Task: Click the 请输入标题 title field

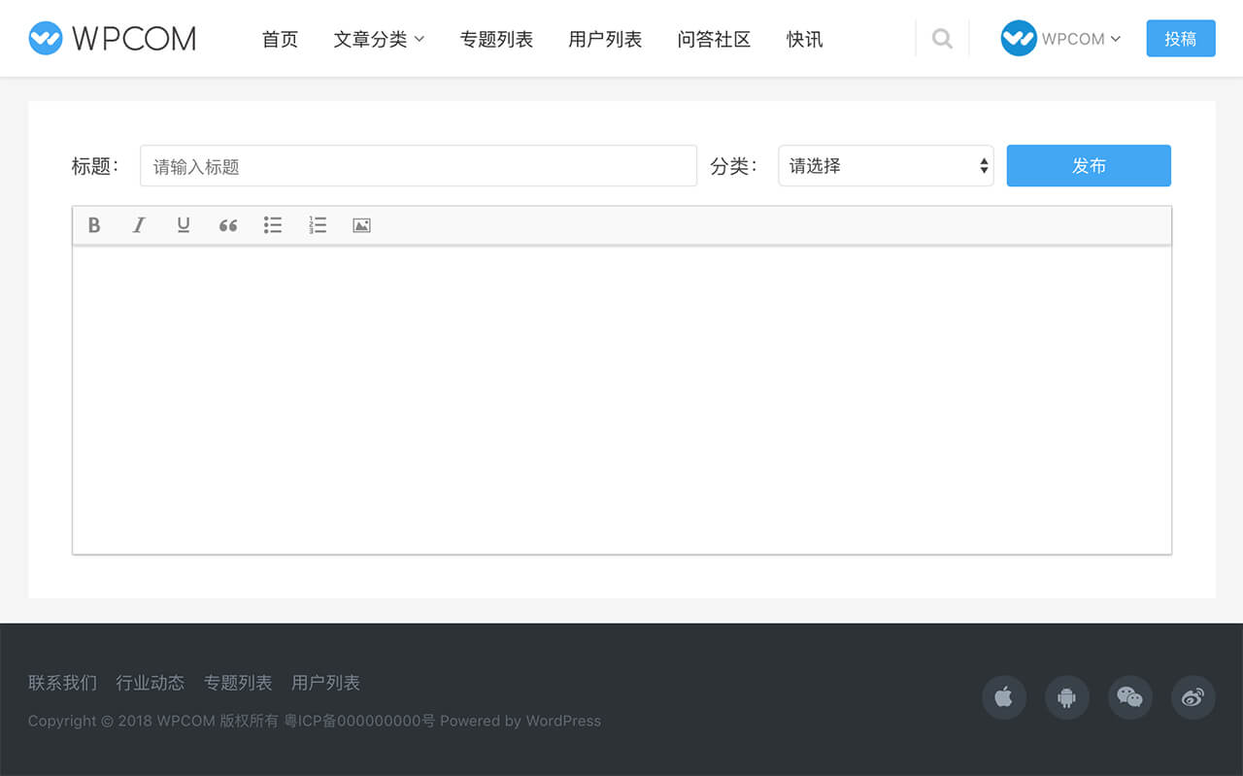Action: 419,166
